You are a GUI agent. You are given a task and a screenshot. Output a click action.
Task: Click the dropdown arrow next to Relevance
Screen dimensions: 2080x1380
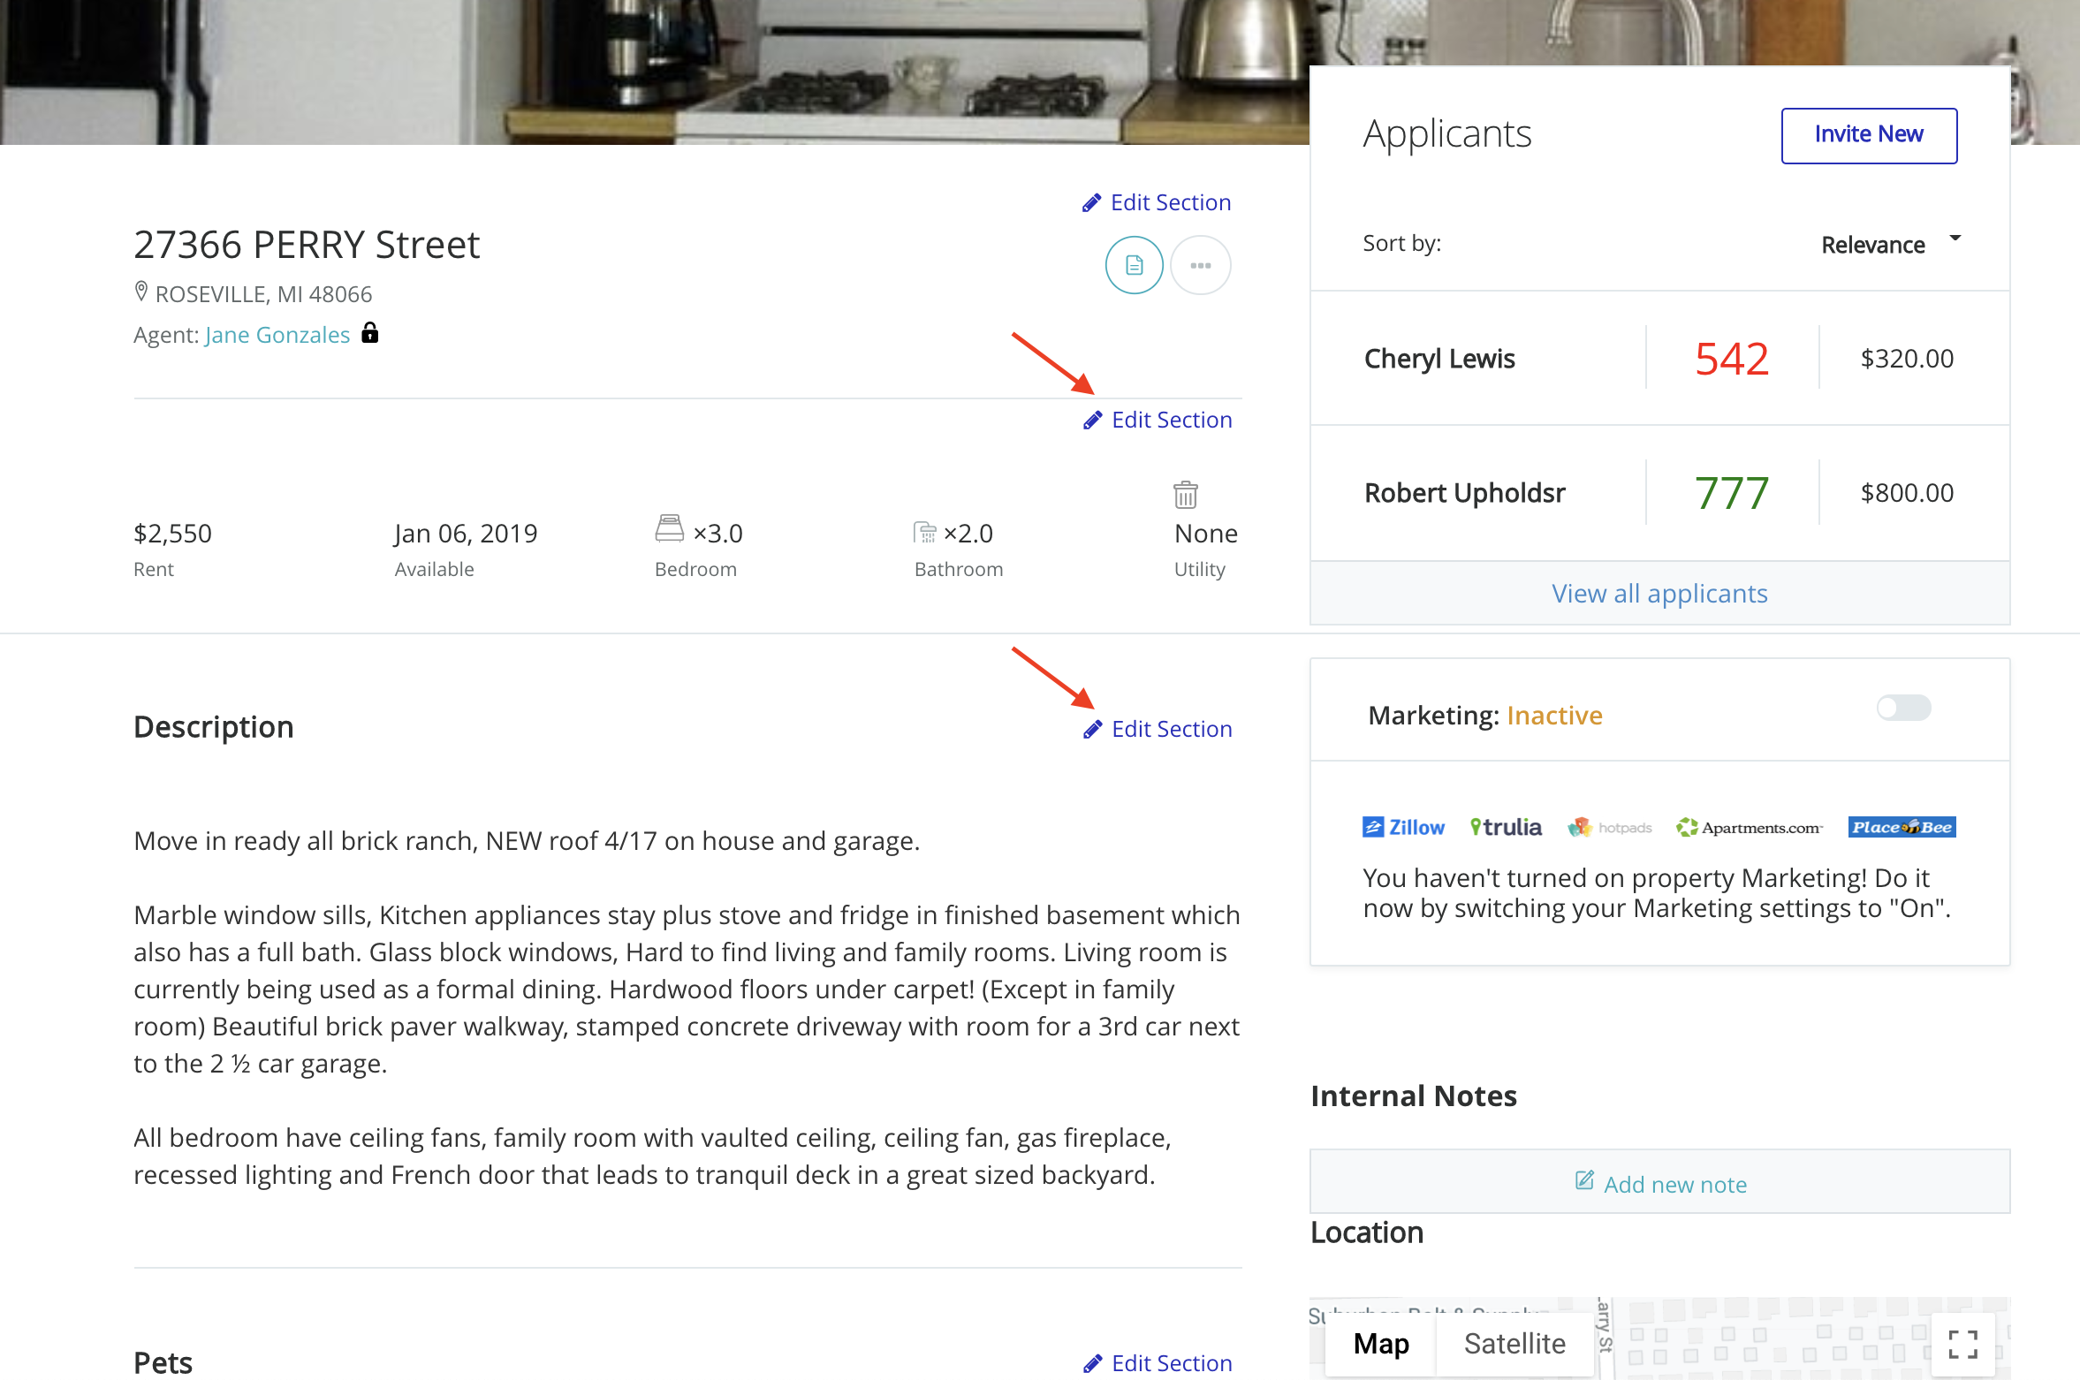[x=1955, y=239]
